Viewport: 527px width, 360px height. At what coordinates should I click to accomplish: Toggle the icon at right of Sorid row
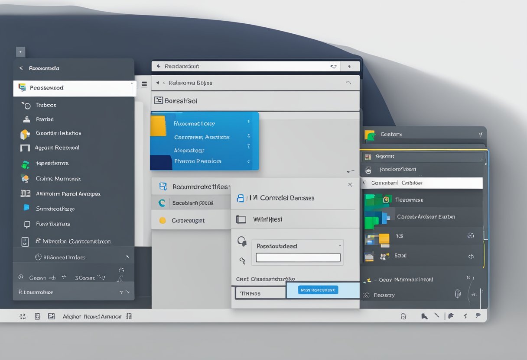(471, 256)
